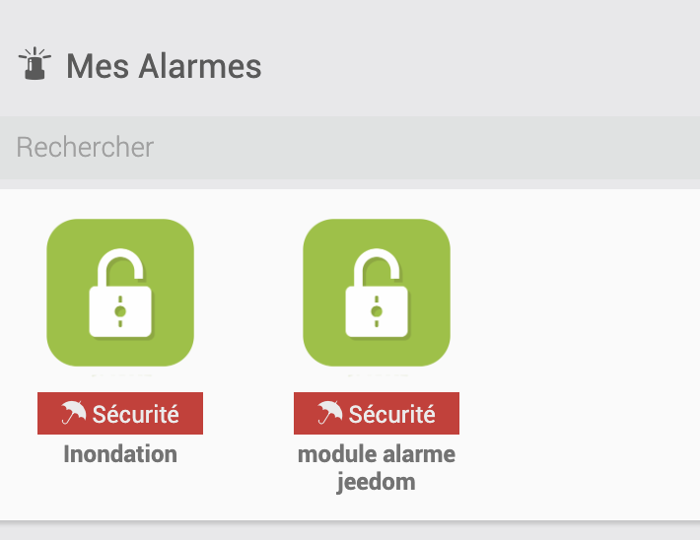Click the Mes Alarmes heading text
This screenshot has height=540, width=700.
click(164, 67)
